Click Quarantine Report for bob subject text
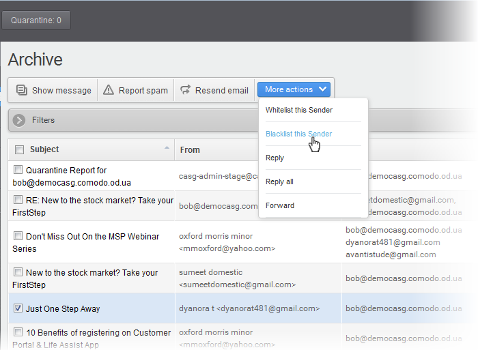 click(x=72, y=177)
